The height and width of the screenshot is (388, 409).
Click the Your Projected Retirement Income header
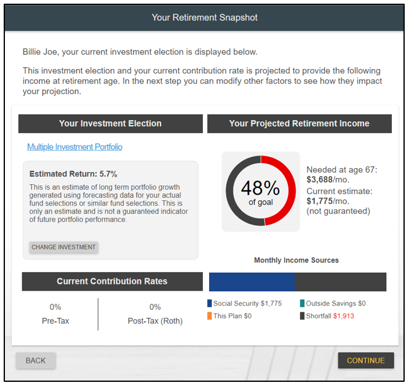299,123
